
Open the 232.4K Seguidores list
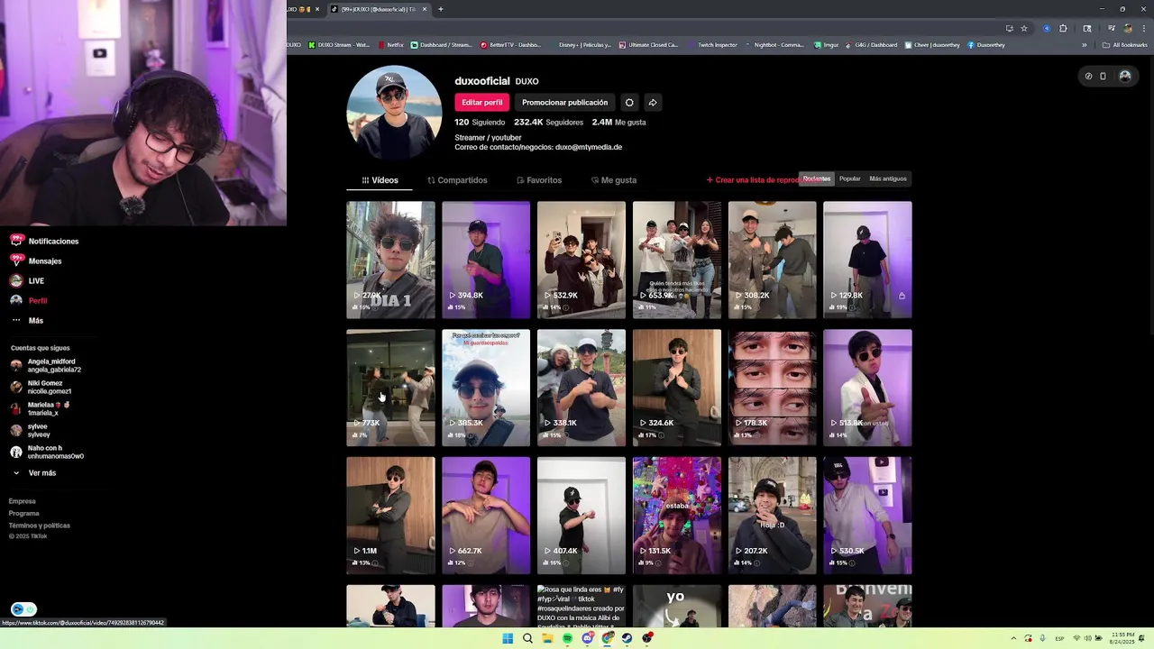549,123
